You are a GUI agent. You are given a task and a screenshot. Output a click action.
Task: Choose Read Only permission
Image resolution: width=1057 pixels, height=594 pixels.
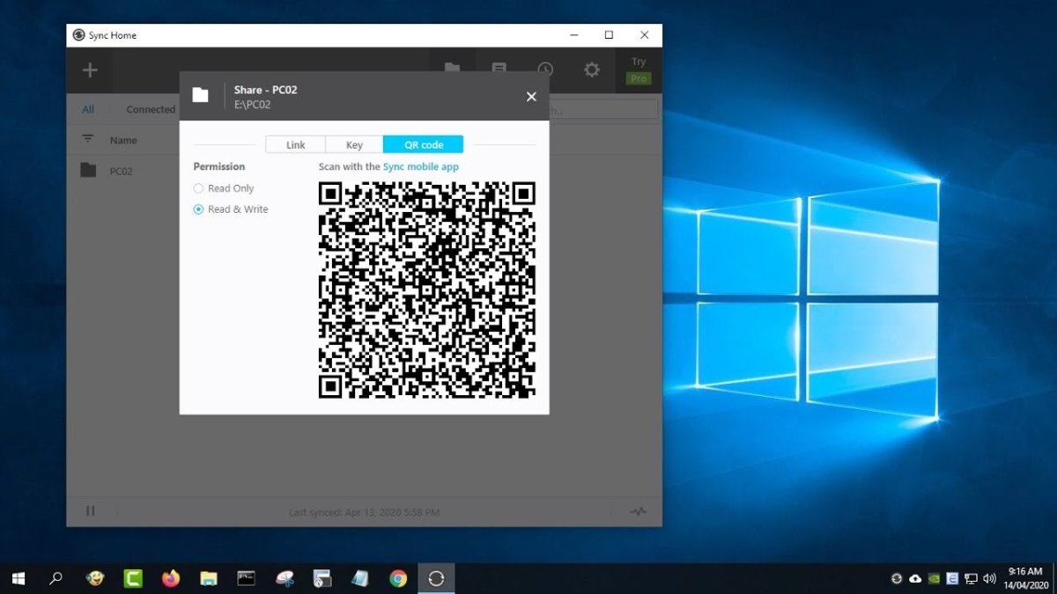coord(224,188)
